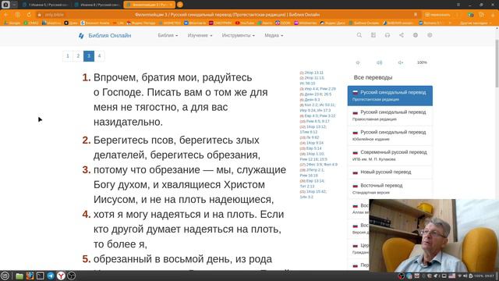Image resolution: width=499 pixels, height=281 pixels.
Task: Click the Деян 9:3 cross-reference
Action: pos(312,100)
